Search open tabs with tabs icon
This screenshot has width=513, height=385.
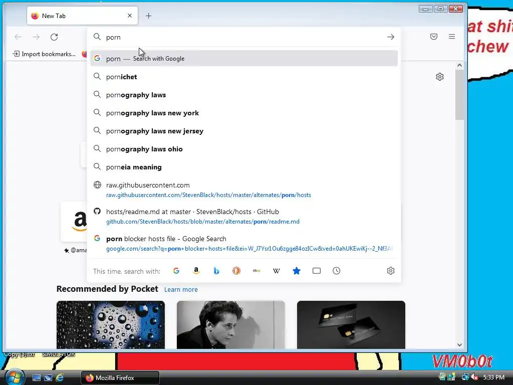coord(317,271)
